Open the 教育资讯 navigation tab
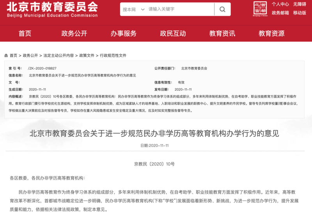312x218 pixels. click(x=222, y=34)
